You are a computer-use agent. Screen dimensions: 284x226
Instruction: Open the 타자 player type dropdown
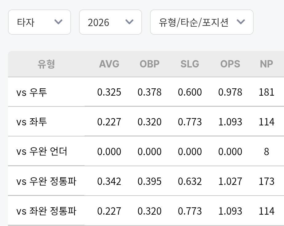[39, 22]
